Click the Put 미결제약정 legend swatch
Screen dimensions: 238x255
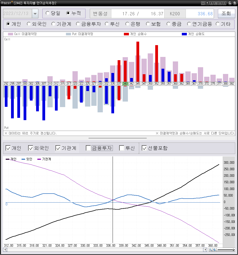(68, 34)
